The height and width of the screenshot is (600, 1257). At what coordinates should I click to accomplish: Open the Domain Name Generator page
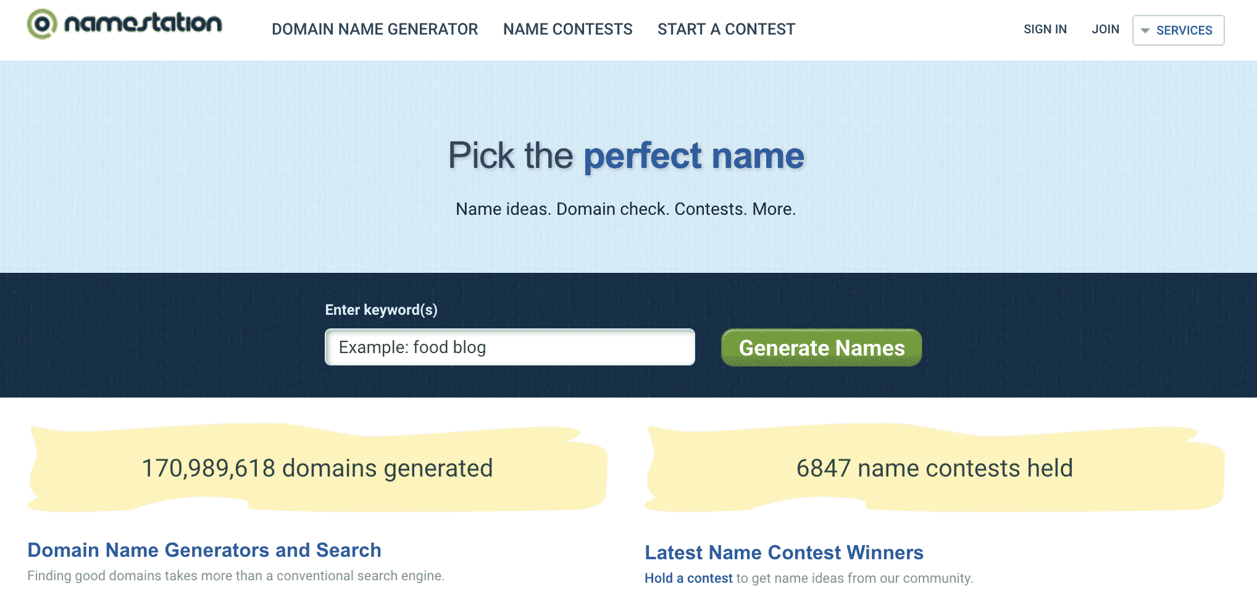375,29
